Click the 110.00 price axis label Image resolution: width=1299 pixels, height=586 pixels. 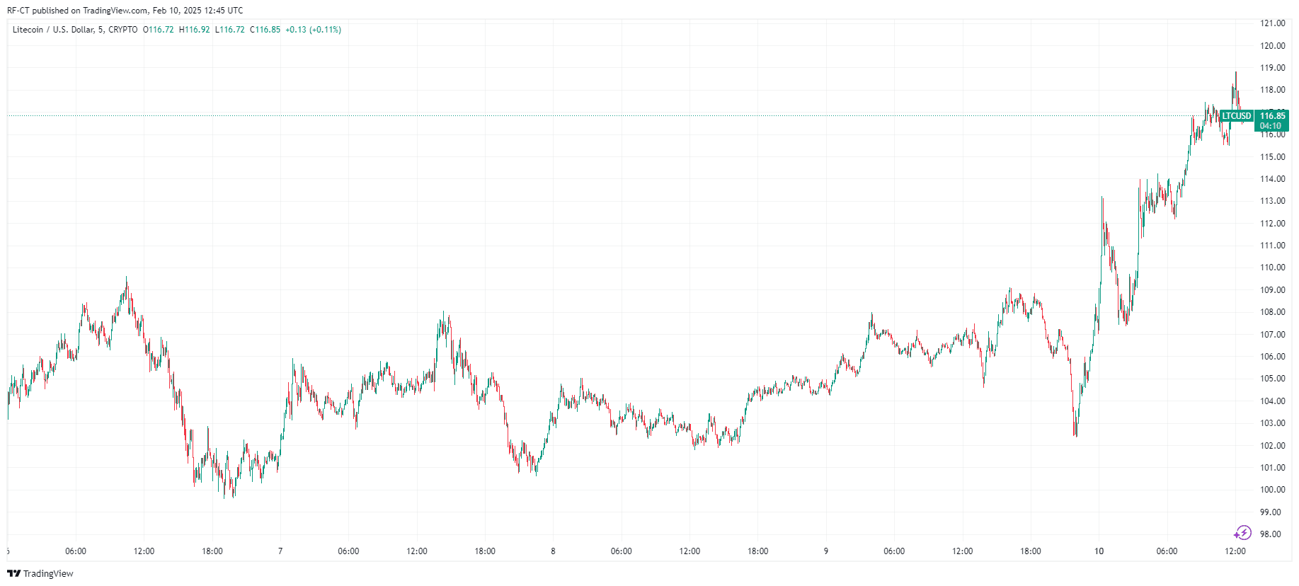tap(1272, 268)
